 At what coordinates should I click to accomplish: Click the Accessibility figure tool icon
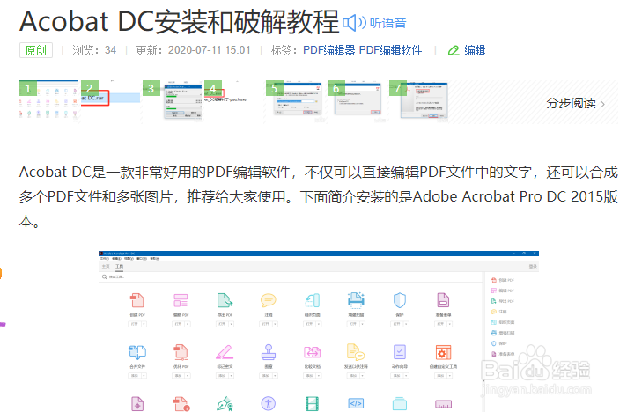(x=269, y=403)
